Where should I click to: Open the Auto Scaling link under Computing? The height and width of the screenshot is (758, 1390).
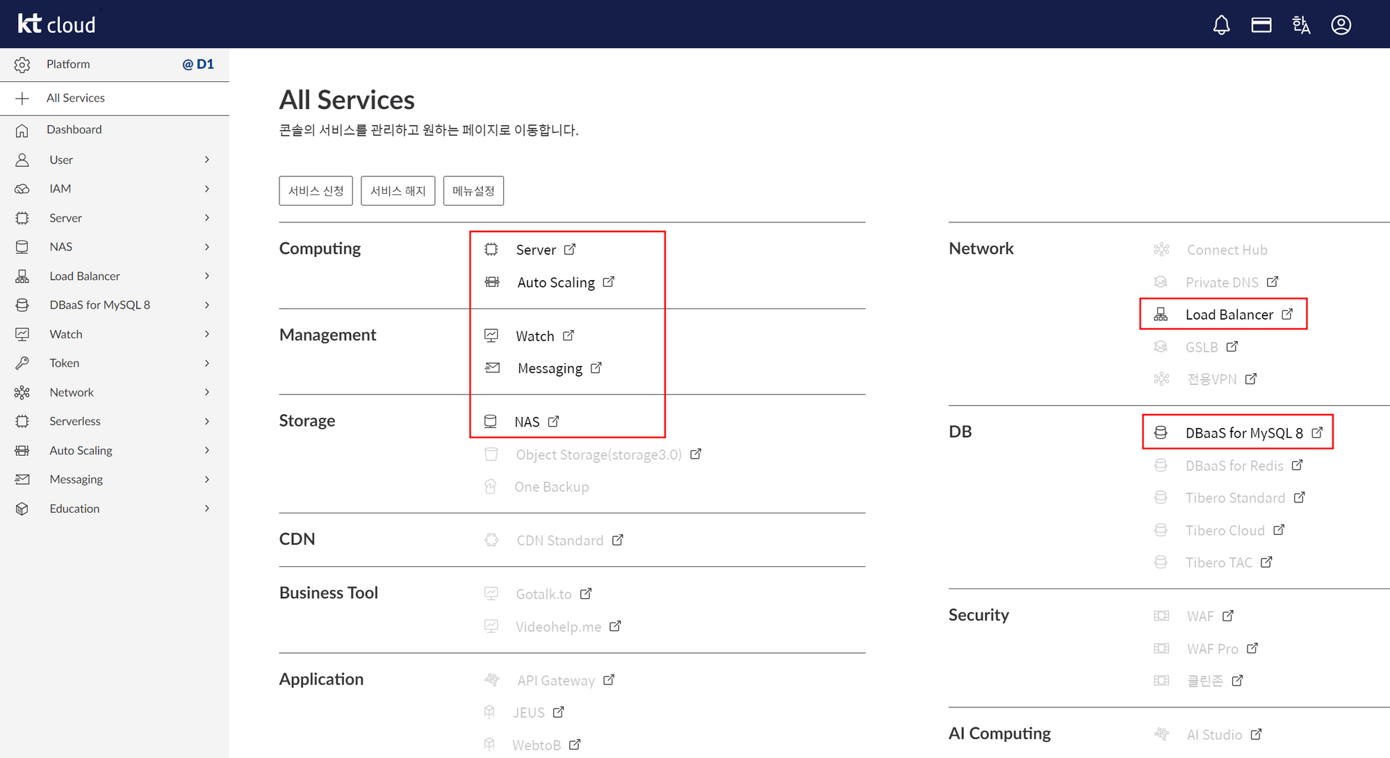point(556,282)
